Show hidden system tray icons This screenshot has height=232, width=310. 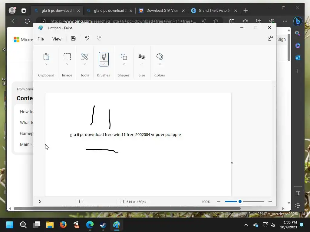tap(246, 225)
